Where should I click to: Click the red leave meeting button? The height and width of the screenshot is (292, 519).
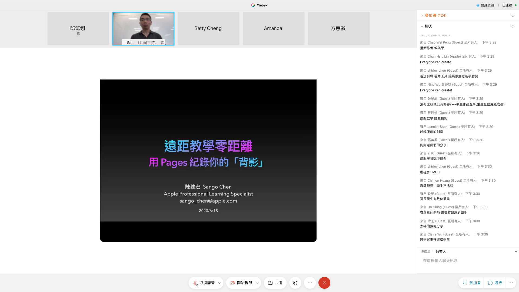point(324,283)
